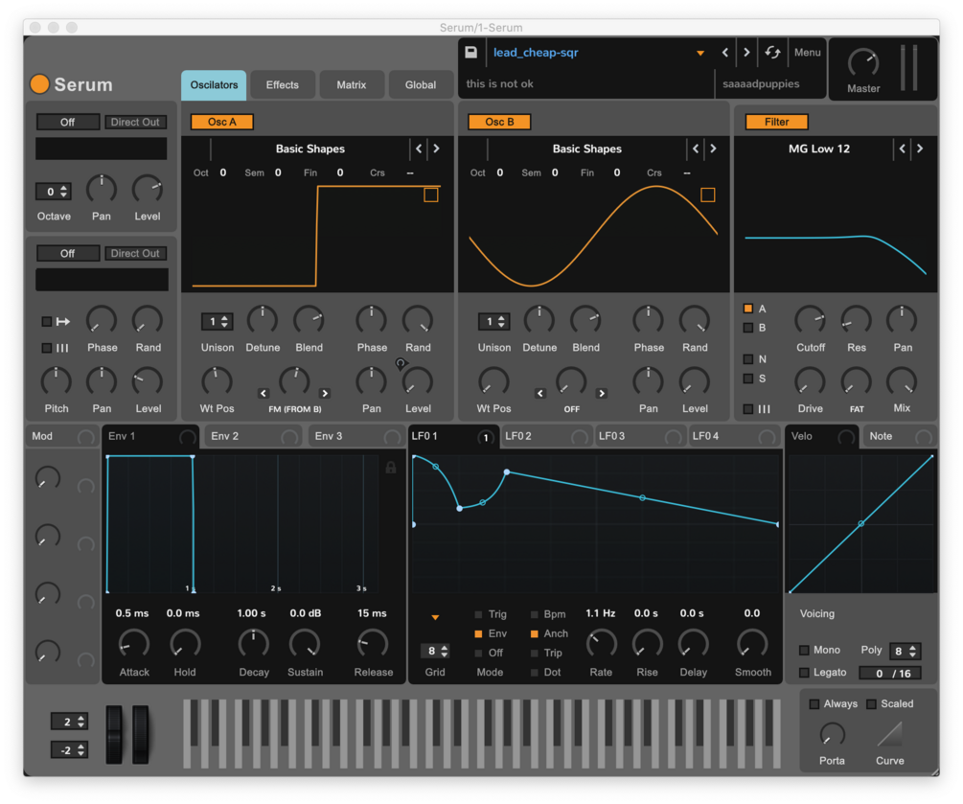Select next filter type arrow
The height and width of the screenshot is (804, 963).
pos(919,148)
